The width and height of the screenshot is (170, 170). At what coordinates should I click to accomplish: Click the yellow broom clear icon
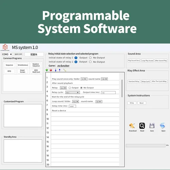coord(65,70)
